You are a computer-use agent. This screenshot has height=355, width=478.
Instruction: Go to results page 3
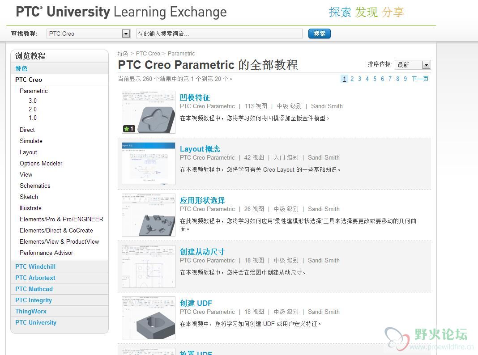(x=359, y=79)
